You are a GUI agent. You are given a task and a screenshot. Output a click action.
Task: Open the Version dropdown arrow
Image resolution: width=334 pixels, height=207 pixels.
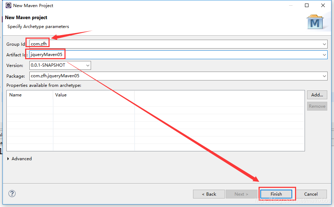pos(88,66)
